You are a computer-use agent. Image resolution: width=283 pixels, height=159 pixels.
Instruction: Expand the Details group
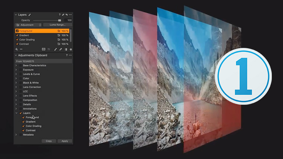(x=16, y=104)
